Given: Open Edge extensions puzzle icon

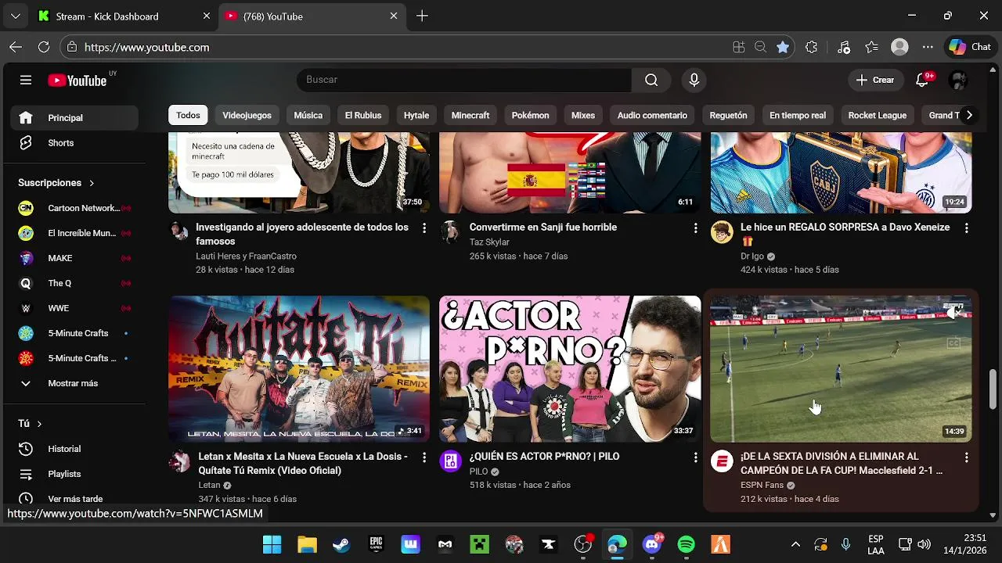Looking at the screenshot, I should pyautogui.click(x=811, y=47).
